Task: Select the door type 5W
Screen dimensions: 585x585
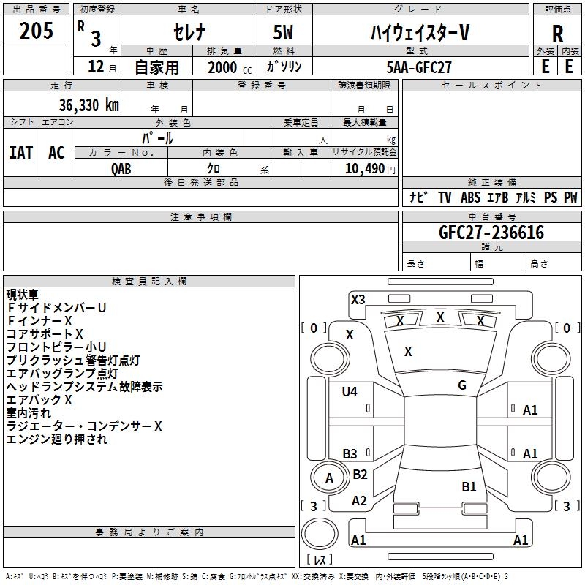Action: pyautogui.click(x=283, y=32)
